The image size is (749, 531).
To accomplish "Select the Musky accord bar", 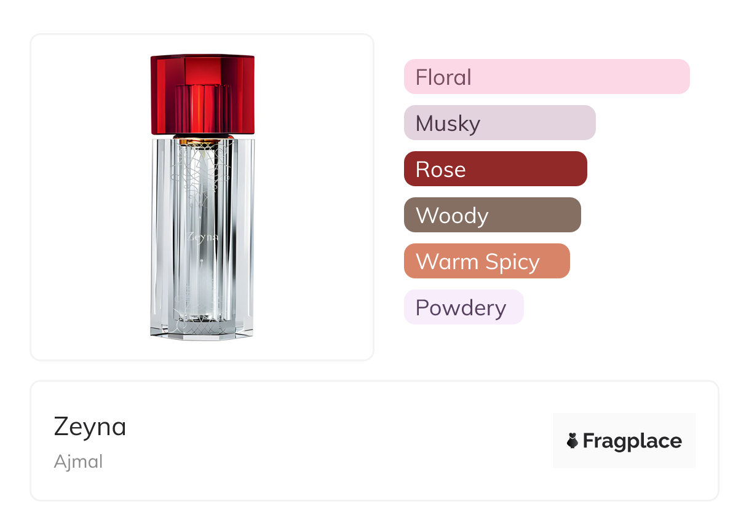I will 499,123.
